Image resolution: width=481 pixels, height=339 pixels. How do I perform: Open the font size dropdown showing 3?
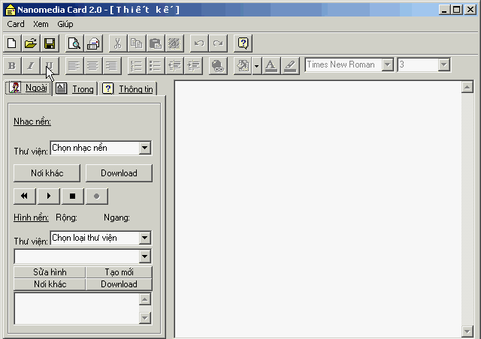click(443, 64)
